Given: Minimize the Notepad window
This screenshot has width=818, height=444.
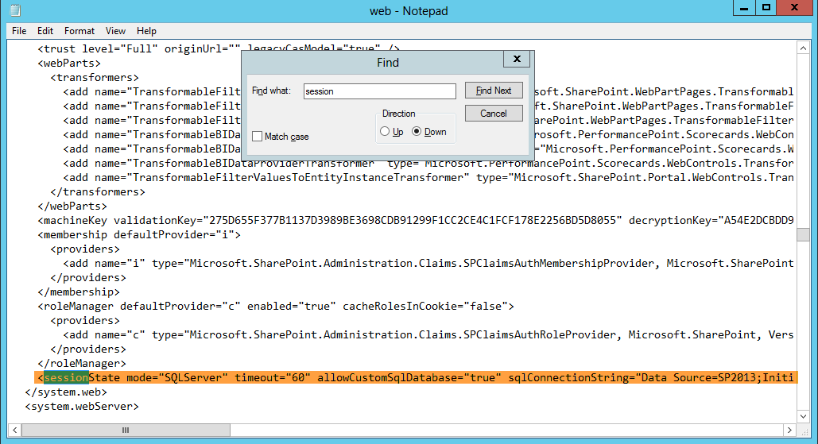Looking at the screenshot, I should pos(744,8).
